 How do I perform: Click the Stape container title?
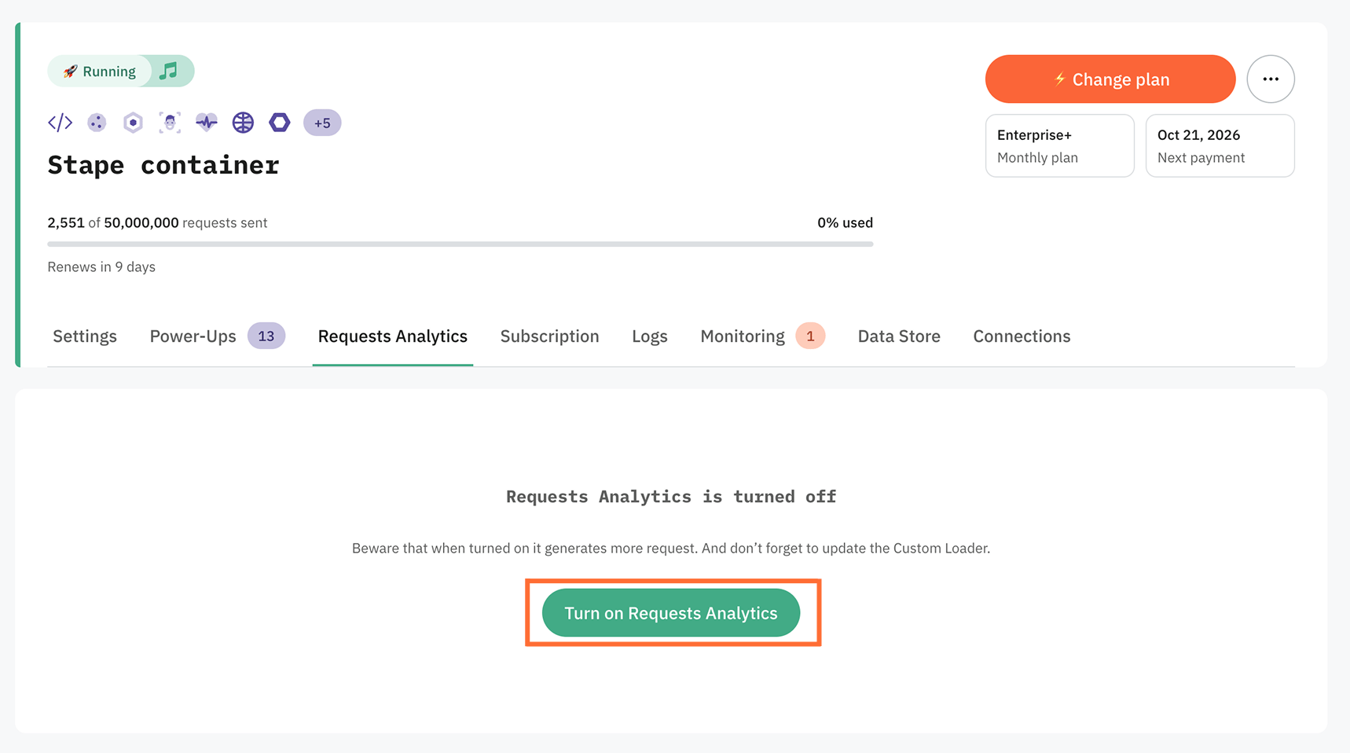click(x=163, y=165)
